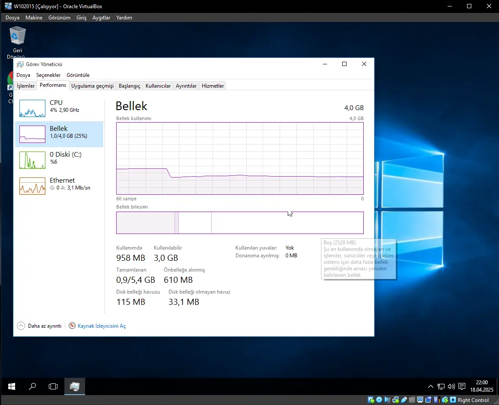
Task: Select Ethernet throughput graph thumbnail
Action: coord(32,186)
